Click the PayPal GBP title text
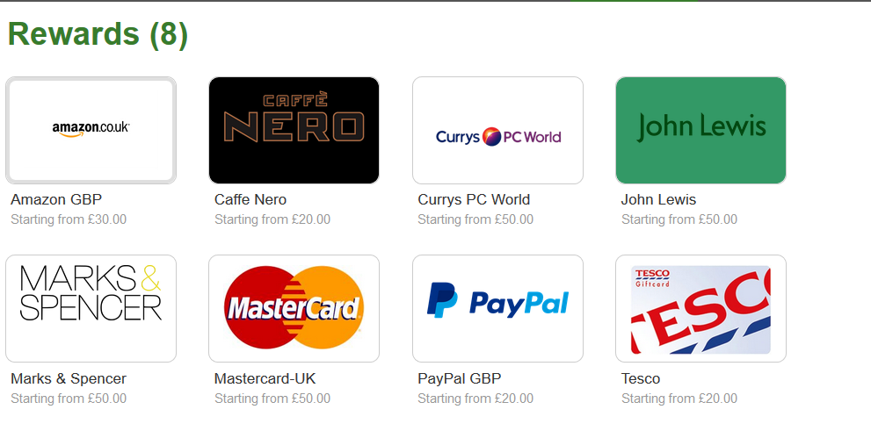The width and height of the screenshot is (871, 431). 460,379
